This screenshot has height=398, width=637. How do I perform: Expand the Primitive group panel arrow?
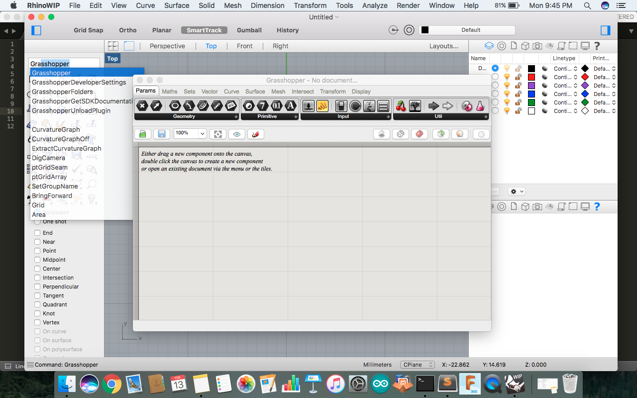tap(296, 116)
